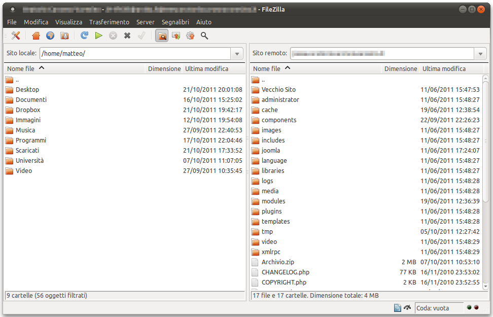Sort local list by Dimensione header
Viewport: 493px width, 317px height.
[164, 68]
